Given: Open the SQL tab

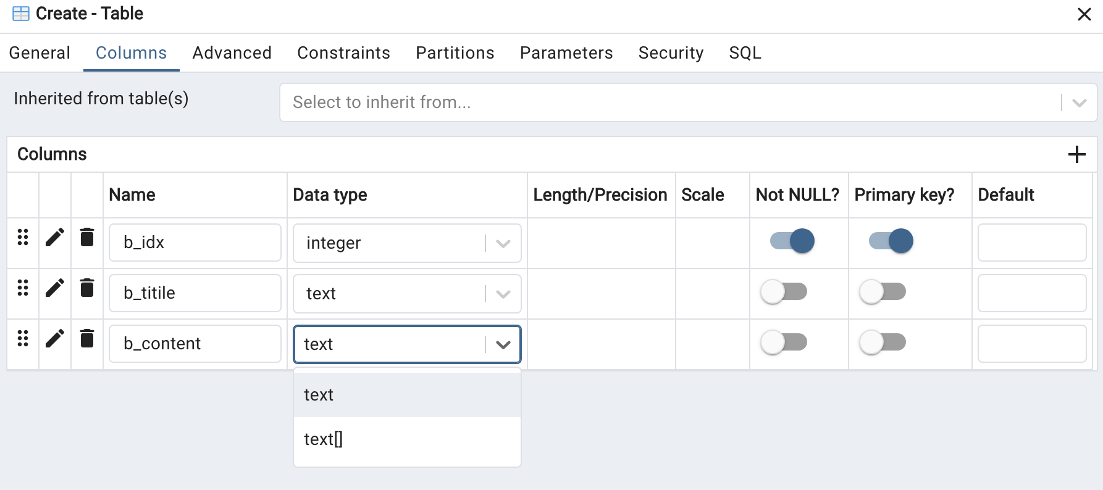Looking at the screenshot, I should click(x=745, y=53).
